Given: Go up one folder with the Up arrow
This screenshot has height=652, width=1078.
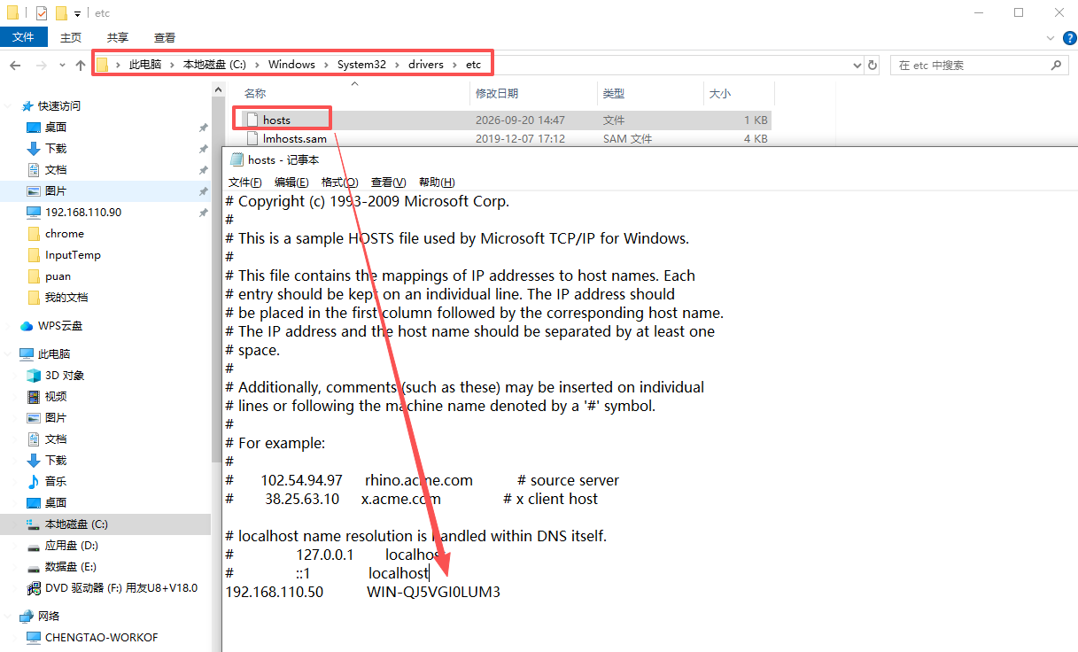Looking at the screenshot, I should click(x=81, y=66).
